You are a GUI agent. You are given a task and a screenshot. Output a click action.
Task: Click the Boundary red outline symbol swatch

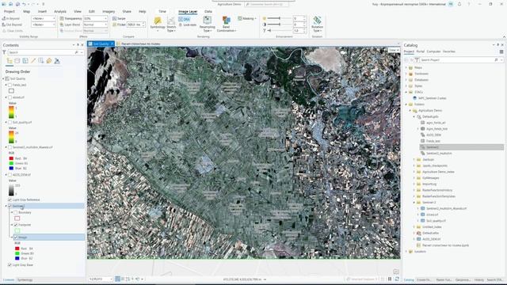pos(17,218)
